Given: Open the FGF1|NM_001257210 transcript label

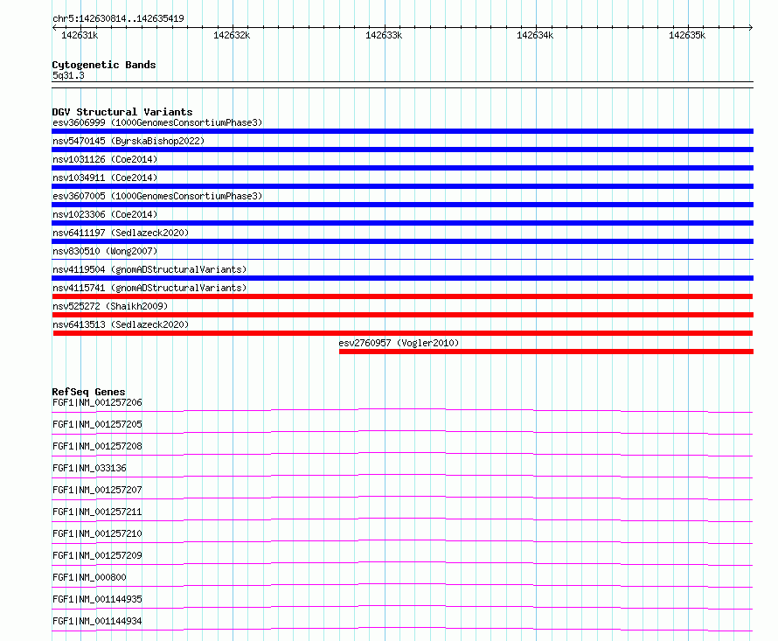Looking at the screenshot, I should coord(97,533).
